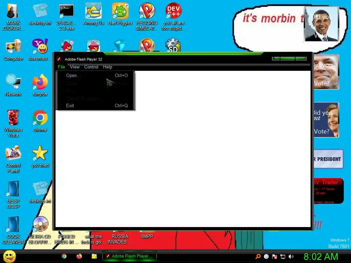
Task: Select the PISSED BIRDS IN desktop item
Action: coord(66,239)
